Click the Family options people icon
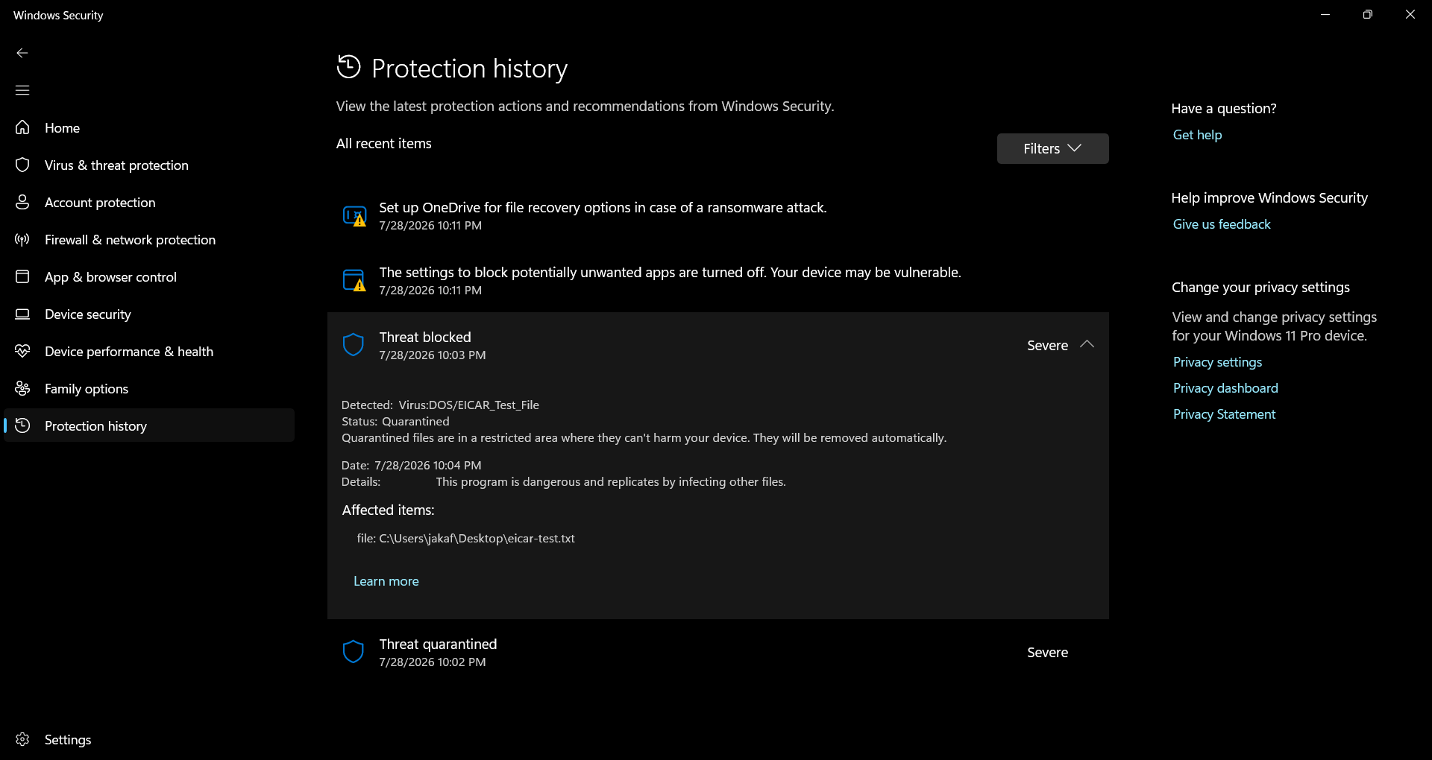 tap(22, 388)
